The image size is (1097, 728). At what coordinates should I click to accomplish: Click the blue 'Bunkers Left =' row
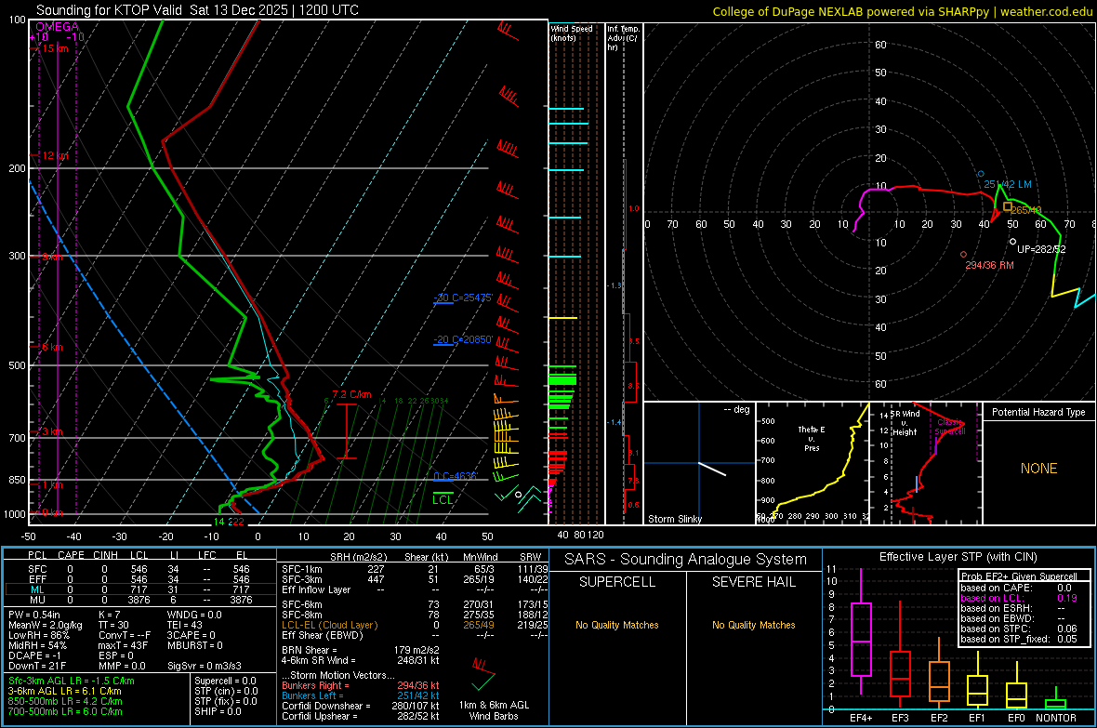coord(361,695)
